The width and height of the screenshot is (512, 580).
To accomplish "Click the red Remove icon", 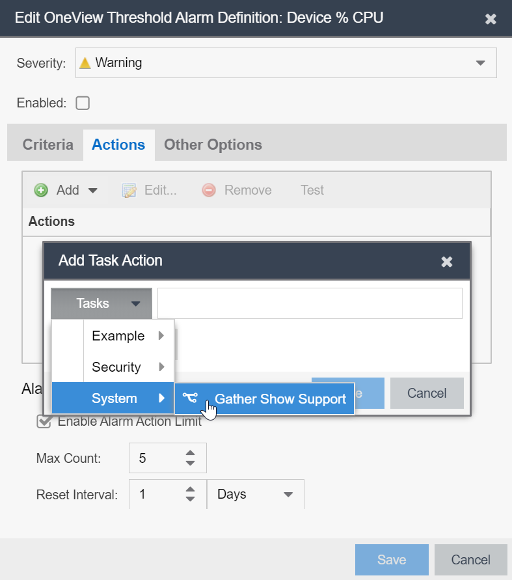I will tap(209, 190).
